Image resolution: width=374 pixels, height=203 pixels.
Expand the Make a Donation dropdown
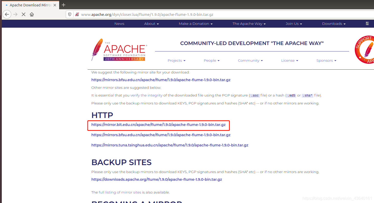196,24
